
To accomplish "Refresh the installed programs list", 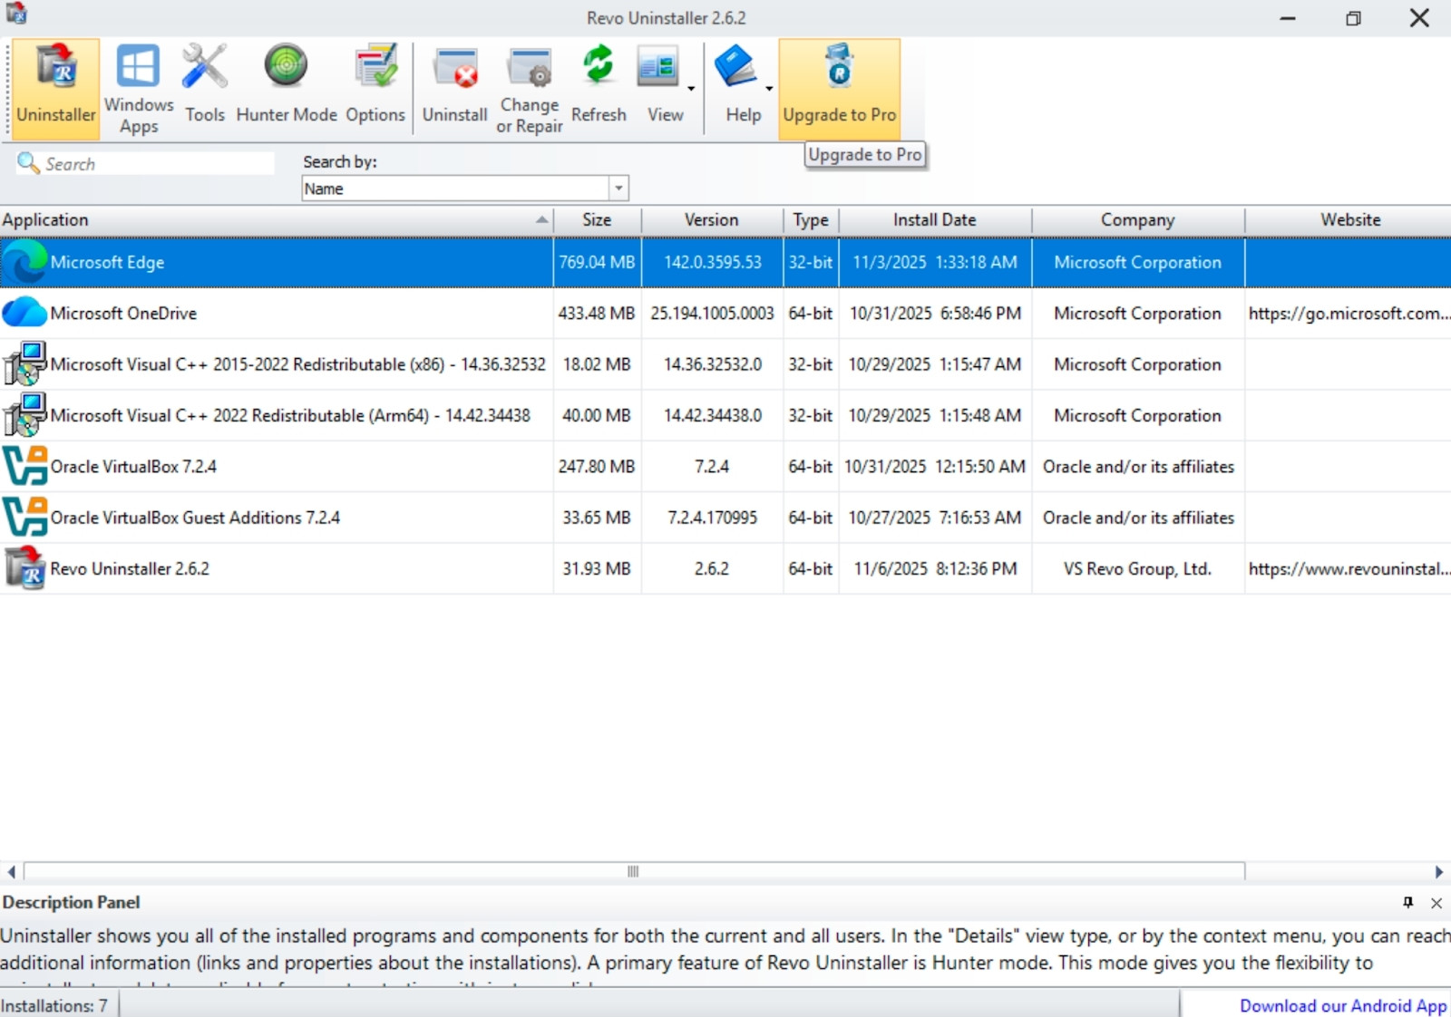I will [x=598, y=89].
